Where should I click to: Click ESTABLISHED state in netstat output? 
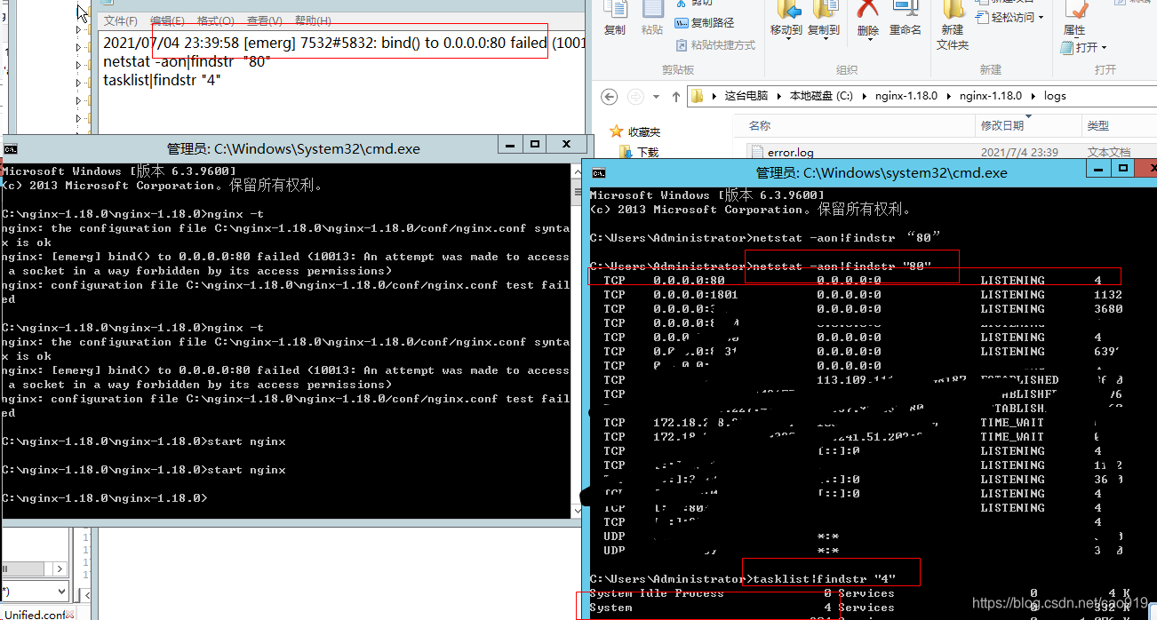tap(1019, 380)
